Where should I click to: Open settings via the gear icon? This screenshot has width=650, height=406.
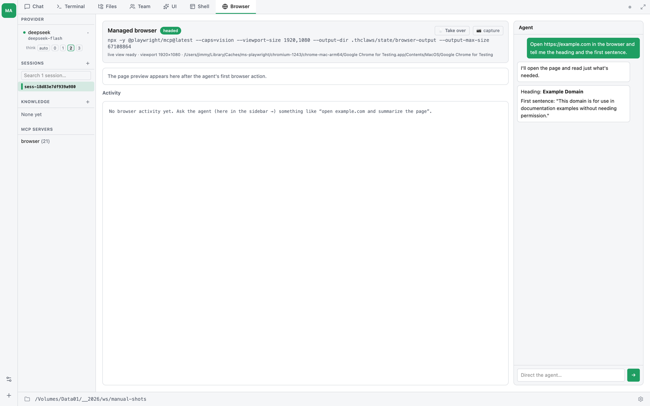click(641, 399)
